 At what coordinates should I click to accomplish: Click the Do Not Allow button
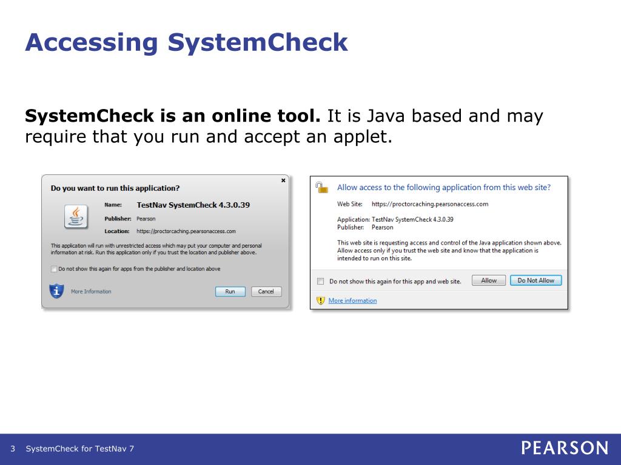pos(536,280)
